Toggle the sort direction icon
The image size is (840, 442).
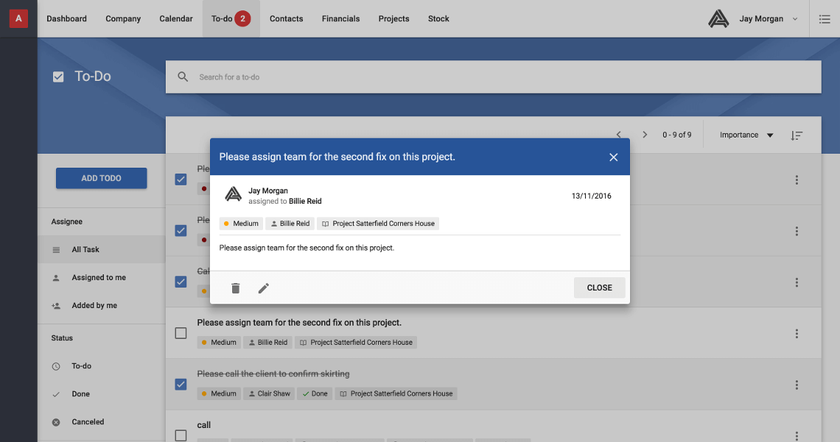797,135
